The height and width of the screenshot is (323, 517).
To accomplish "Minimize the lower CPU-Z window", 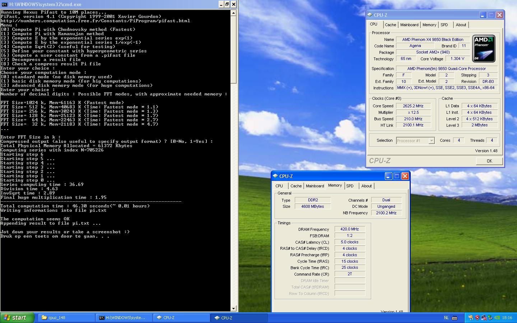I will click(x=388, y=176).
